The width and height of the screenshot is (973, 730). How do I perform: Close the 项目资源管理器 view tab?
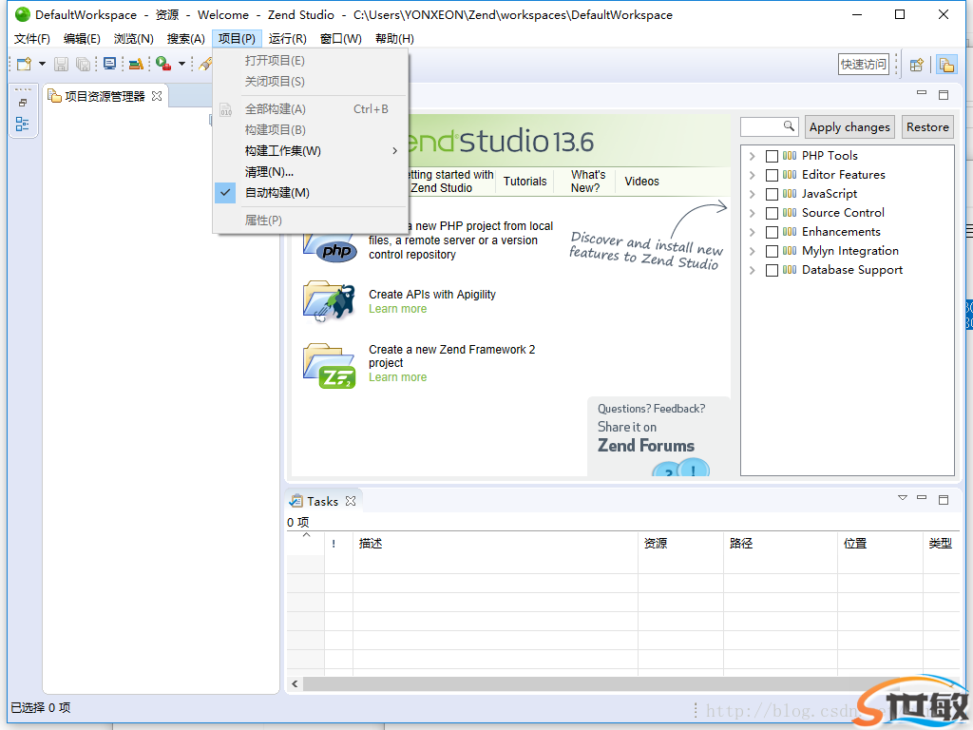pyautogui.click(x=157, y=96)
